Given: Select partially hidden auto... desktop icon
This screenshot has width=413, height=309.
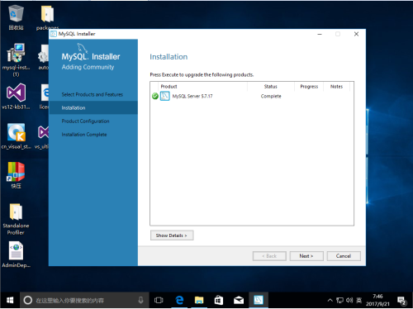Looking at the screenshot, I should (43, 58).
